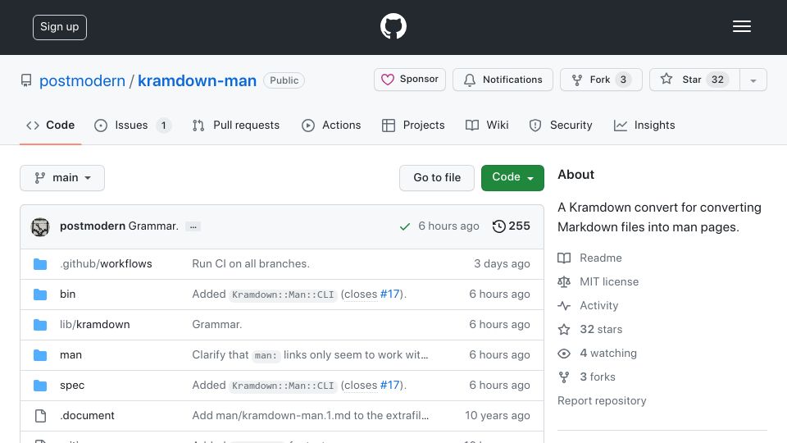This screenshot has height=443, width=787.
Task: Open the 'Clarify that man: links' commit
Action: (x=310, y=354)
